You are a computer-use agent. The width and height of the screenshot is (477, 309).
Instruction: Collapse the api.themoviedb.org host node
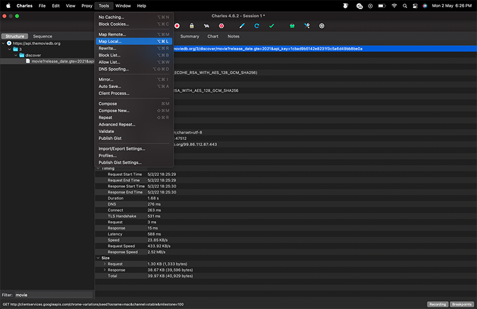pos(3,43)
